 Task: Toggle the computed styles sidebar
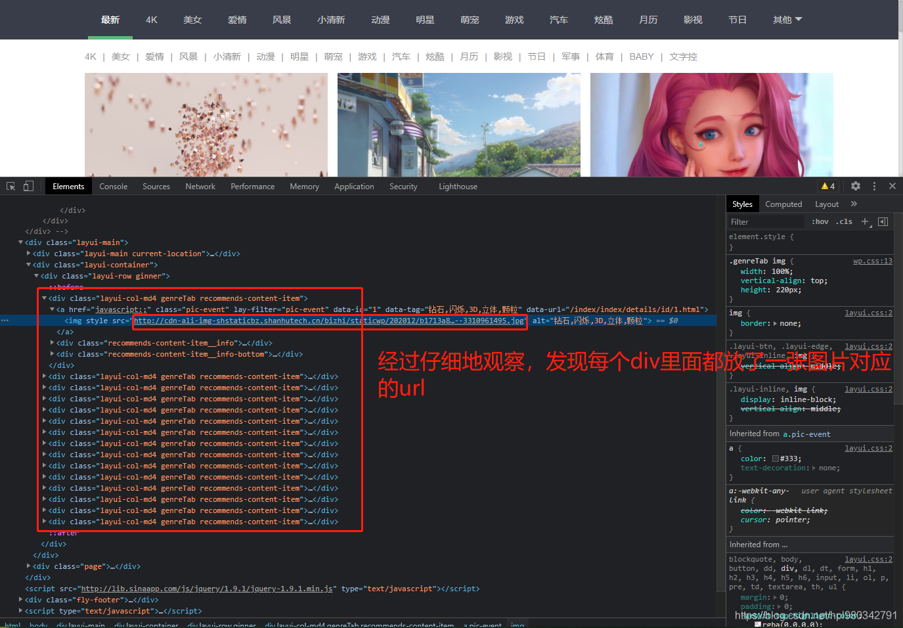tap(883, 222)
